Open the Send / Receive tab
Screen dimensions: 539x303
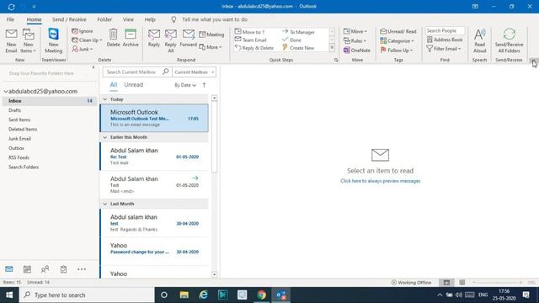pyautogui.click(x=69, y=19)
